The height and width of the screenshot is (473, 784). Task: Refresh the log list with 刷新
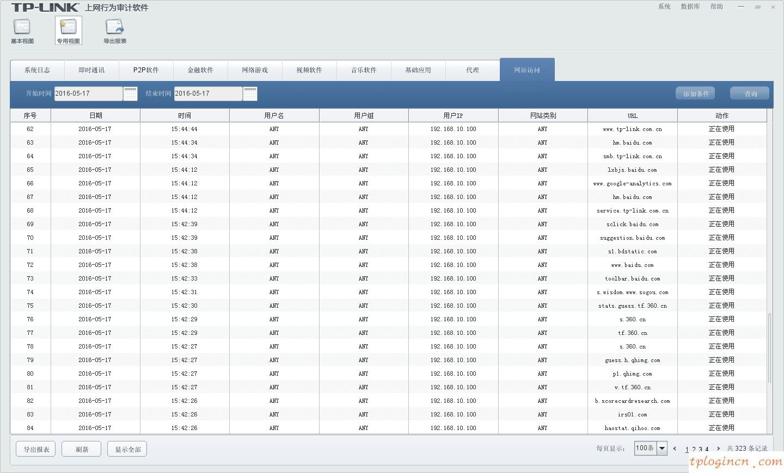click(81, 449)
